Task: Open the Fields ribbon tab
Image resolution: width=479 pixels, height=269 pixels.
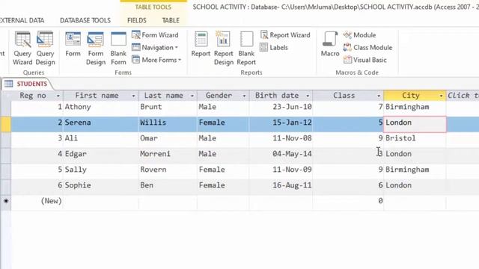Action: click(x=136, y=20)
